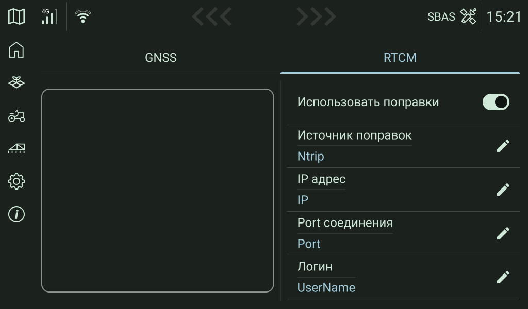Click the WiFi status indicator
This screenshot has width=528, height=309.
(82, 16)
